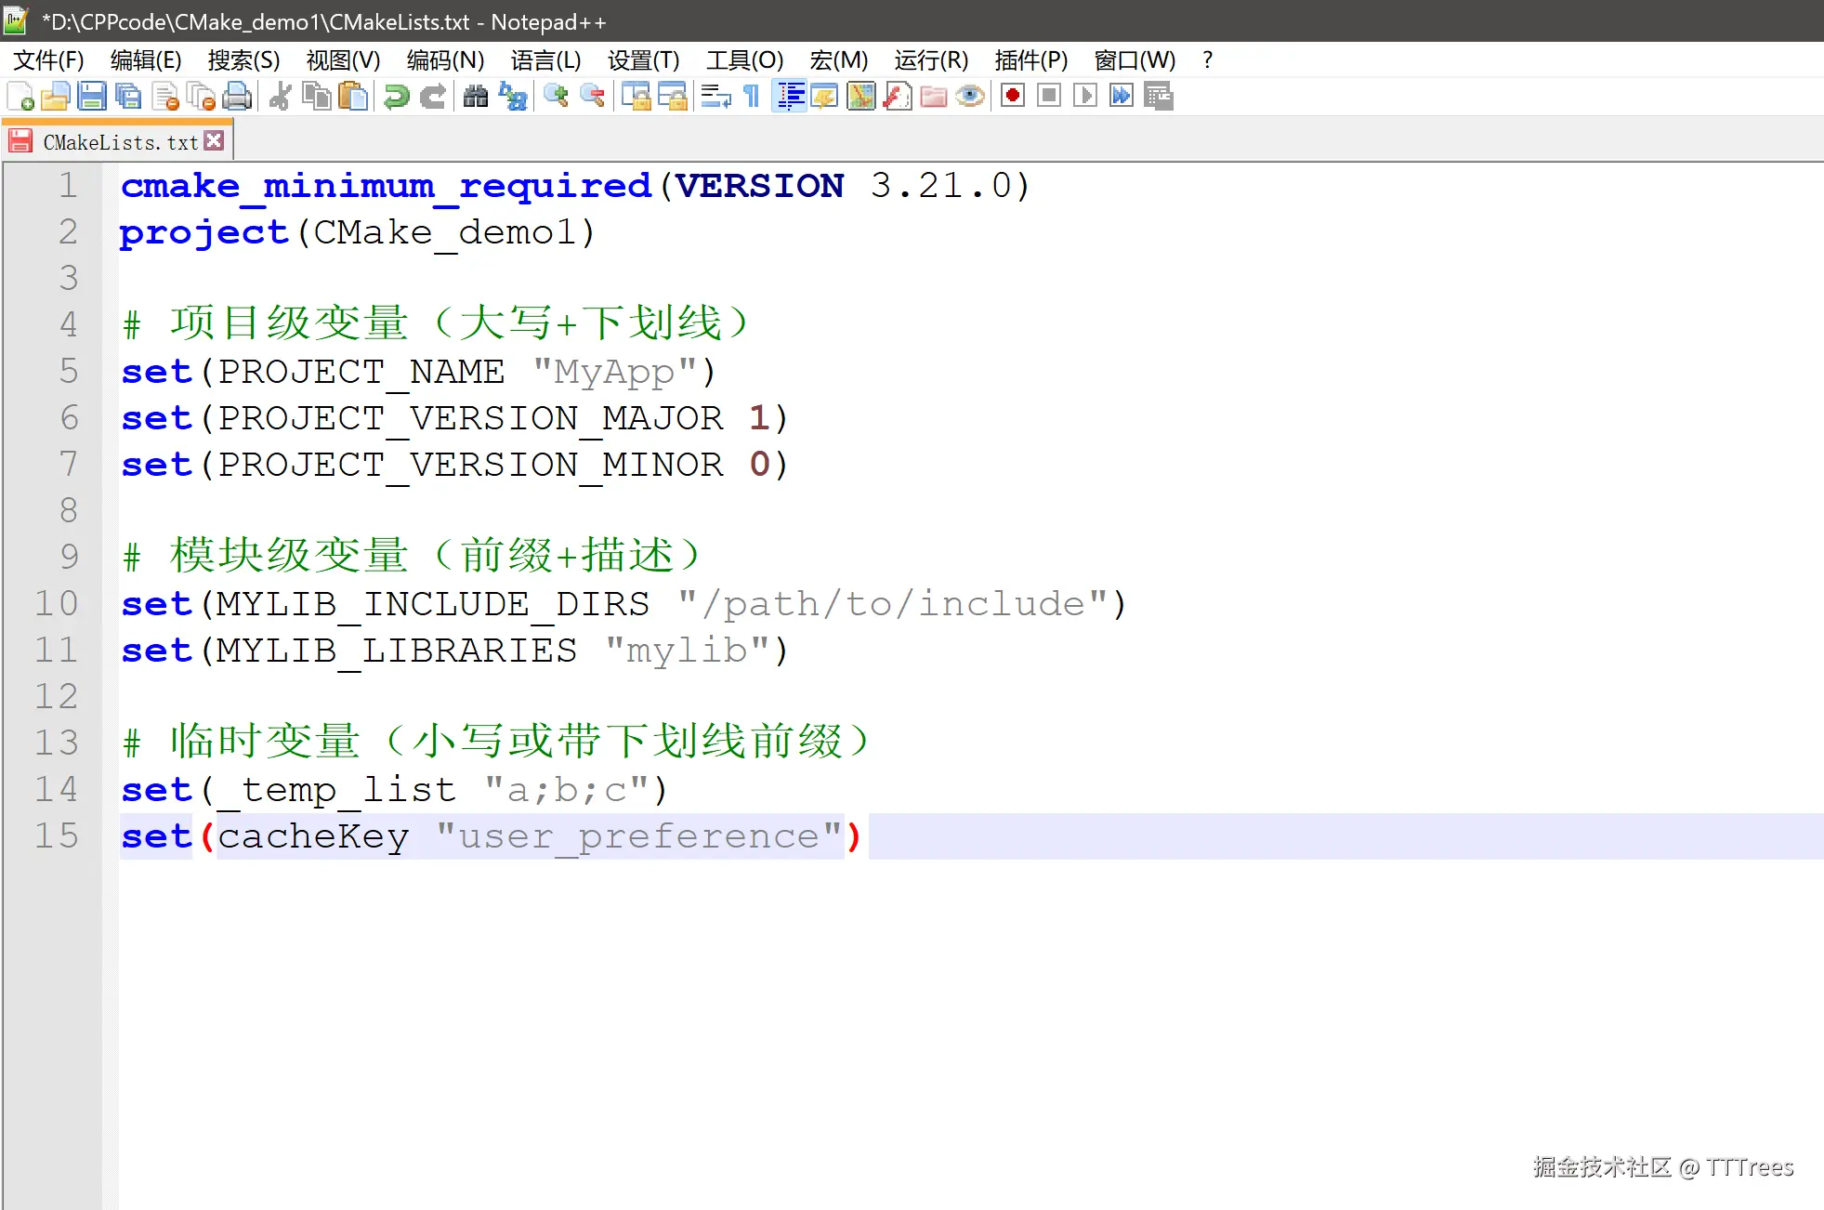Click the Print icon
Viewport: 1824px width, 1210px height.
click(x=237, y=96)
